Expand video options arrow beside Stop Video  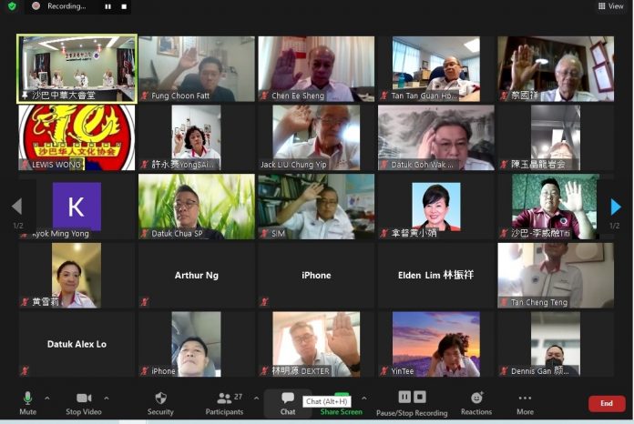point(107,398)
